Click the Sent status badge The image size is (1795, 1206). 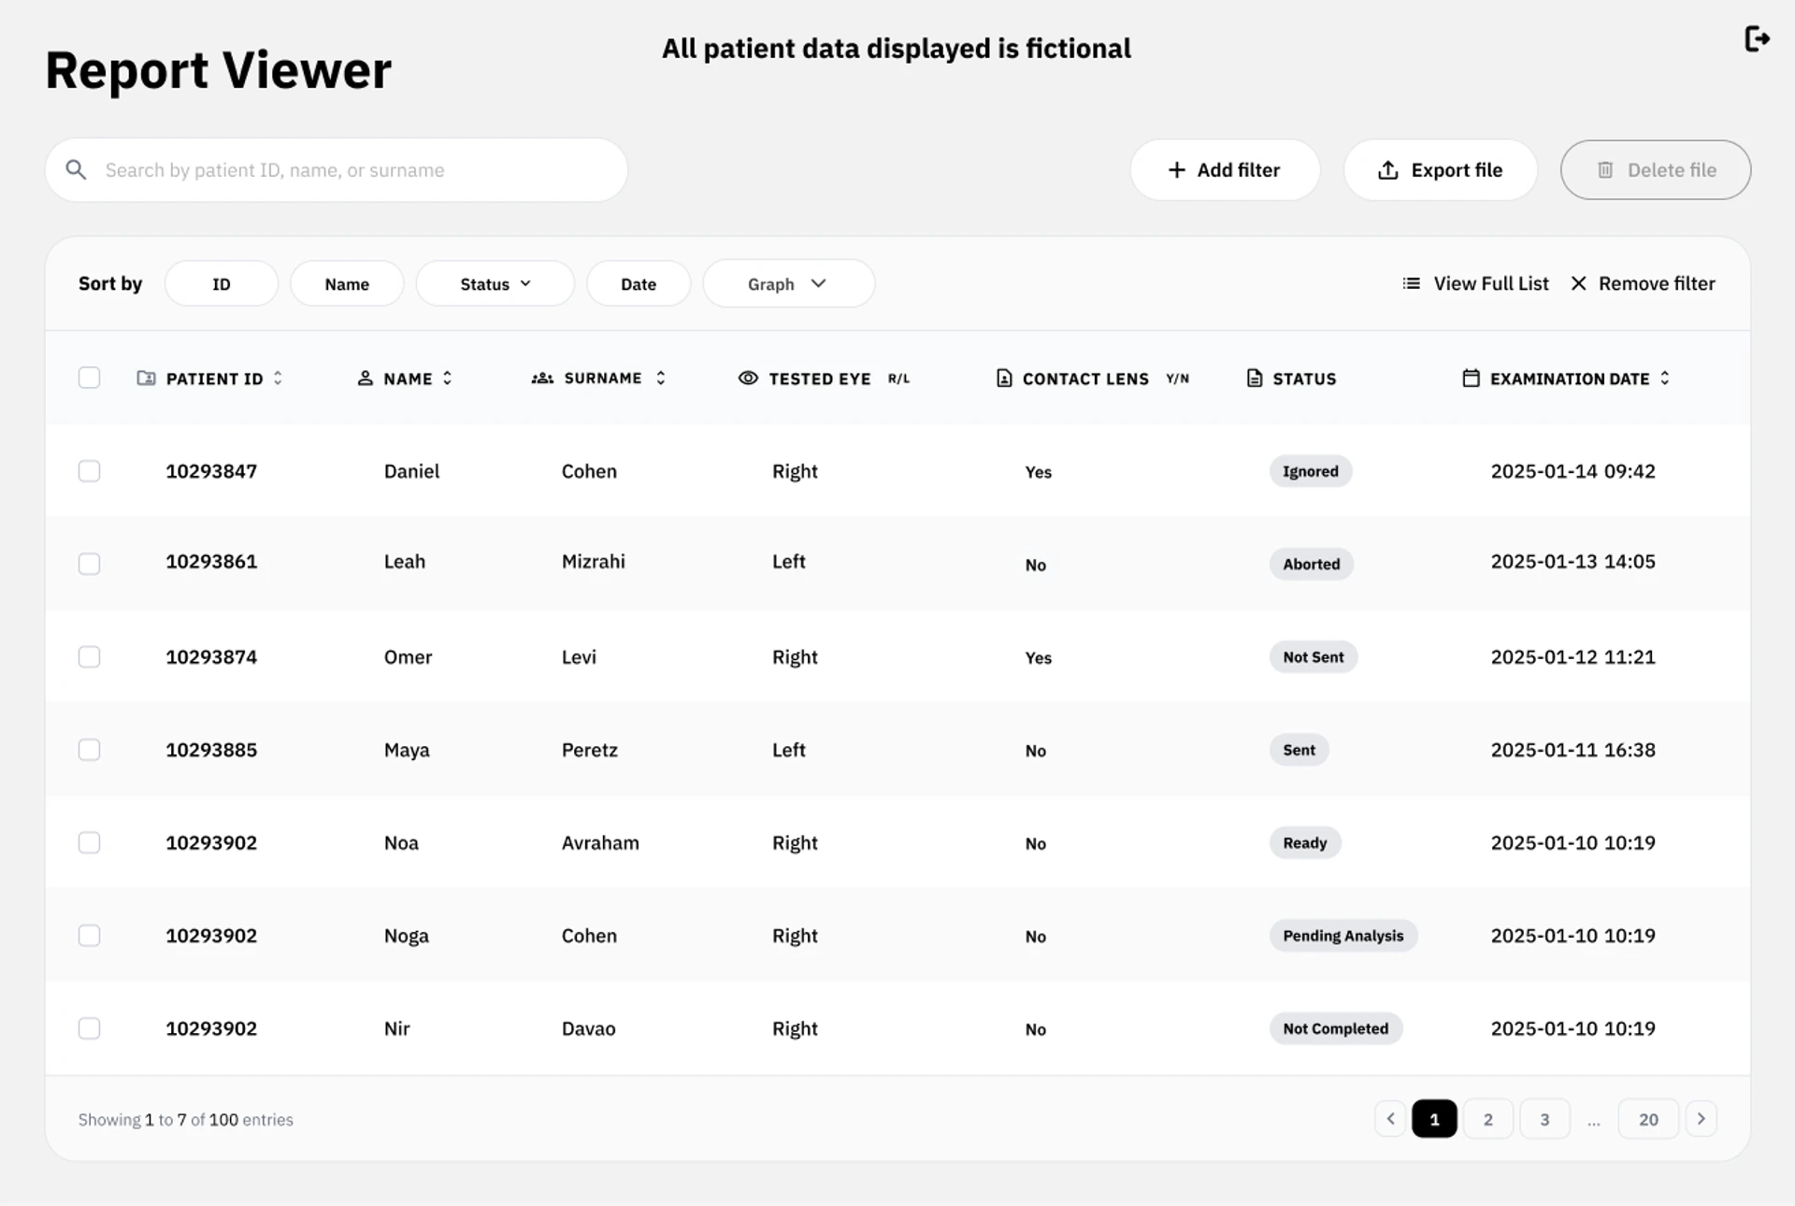(x=1300, y=750)
